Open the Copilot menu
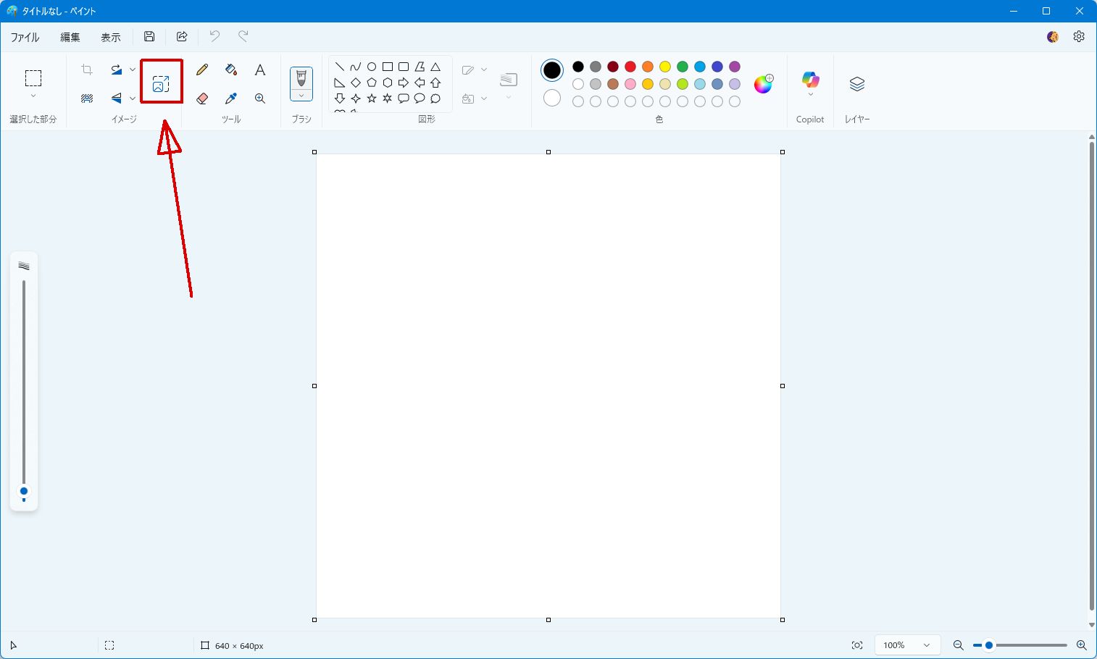This screenshot has height=659, width=1097. tap(810, 83)
